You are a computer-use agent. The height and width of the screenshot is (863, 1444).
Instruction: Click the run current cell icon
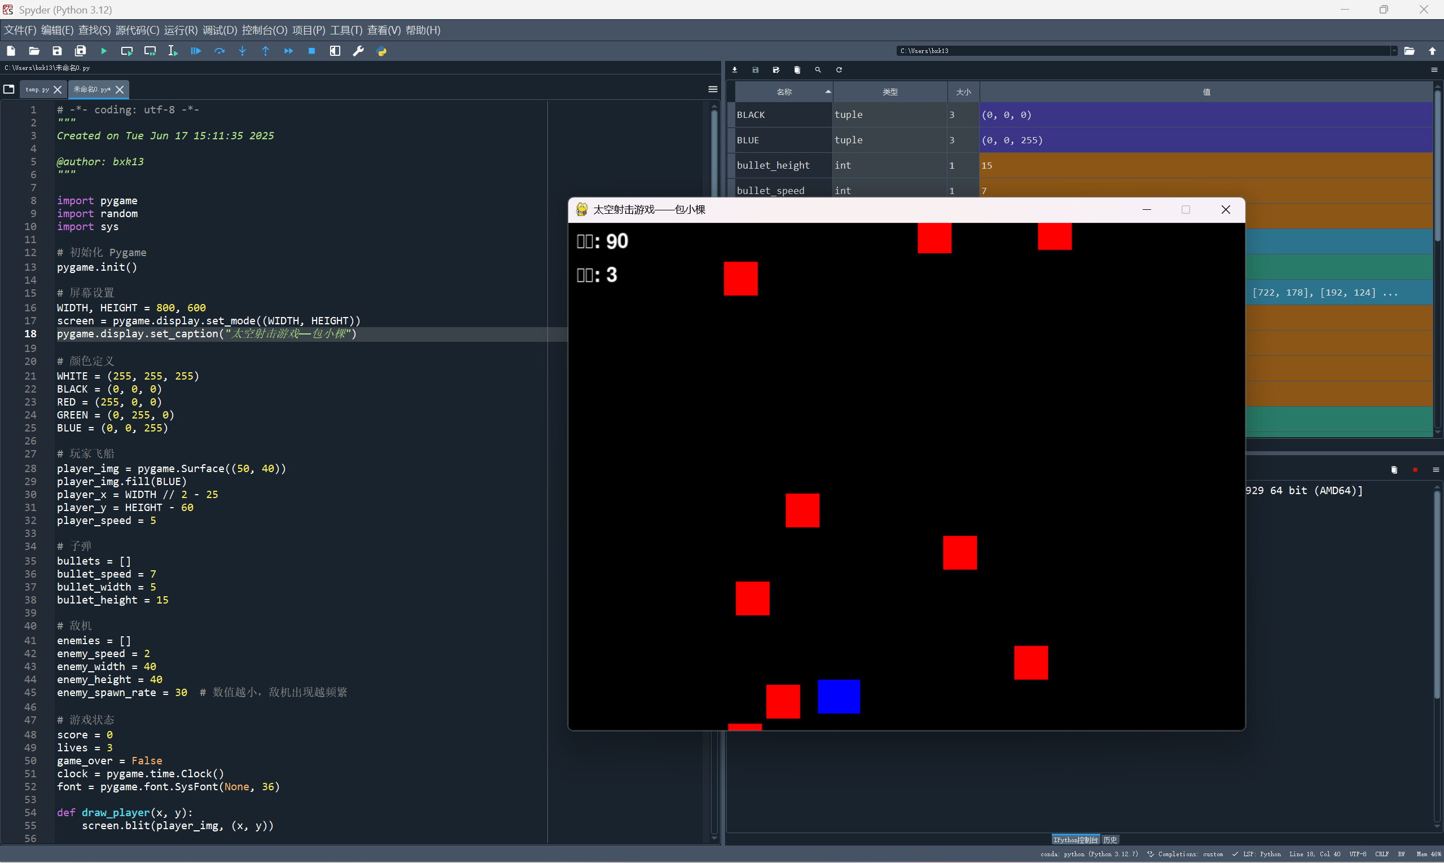(x=127, y=51)
